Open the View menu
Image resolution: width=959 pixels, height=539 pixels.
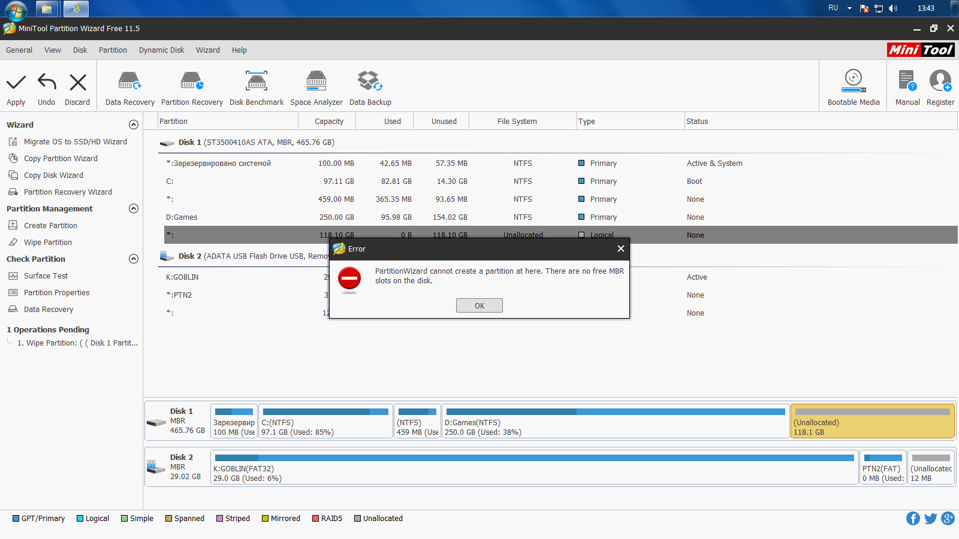pyautogui.click(x=53, y=50)
